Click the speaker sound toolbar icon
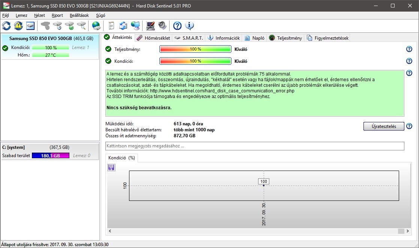This screenshot has height=248, width=419. tap(162, 26)
